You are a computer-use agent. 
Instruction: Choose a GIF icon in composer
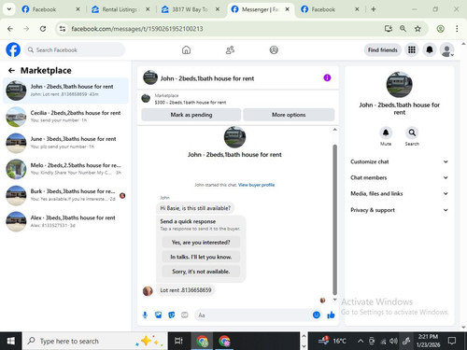pos(185,315)
